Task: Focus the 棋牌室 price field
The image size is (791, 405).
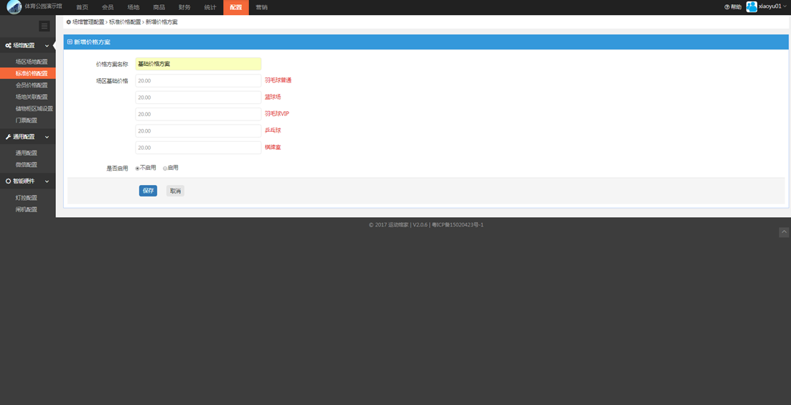Action: point(198,148)
